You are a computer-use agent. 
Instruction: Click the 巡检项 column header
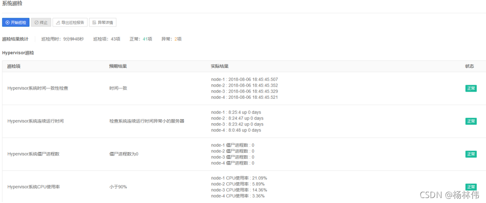tap(14, 66)
